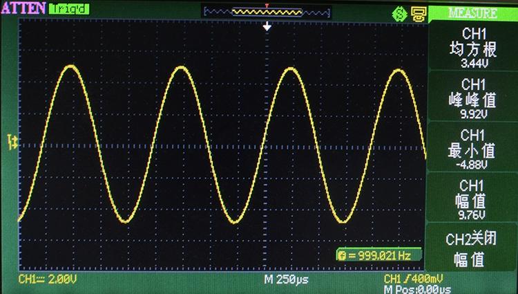
Task: Click the CH1 400mV trigger level readout
Action: coord(415,279)
